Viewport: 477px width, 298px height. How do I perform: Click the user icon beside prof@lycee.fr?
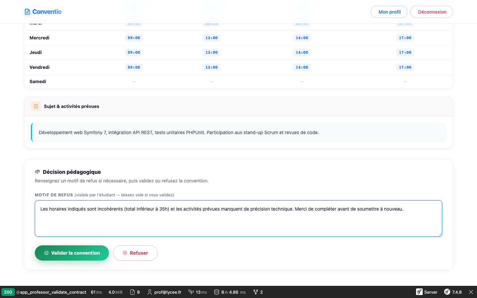[150, 292]
